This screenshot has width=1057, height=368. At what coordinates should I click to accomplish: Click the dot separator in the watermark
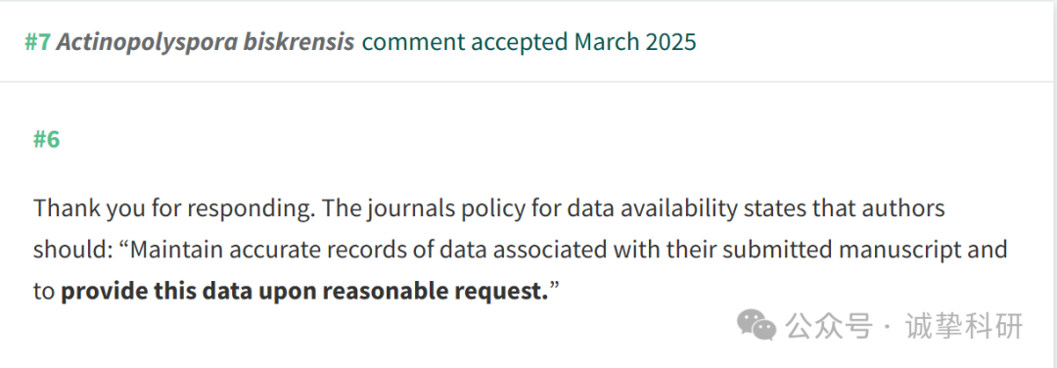(x=888, y=328)
